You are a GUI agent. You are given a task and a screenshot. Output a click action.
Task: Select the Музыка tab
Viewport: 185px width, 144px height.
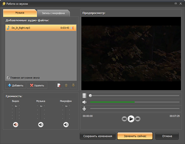pyautogui.click(x=20, y=13)
